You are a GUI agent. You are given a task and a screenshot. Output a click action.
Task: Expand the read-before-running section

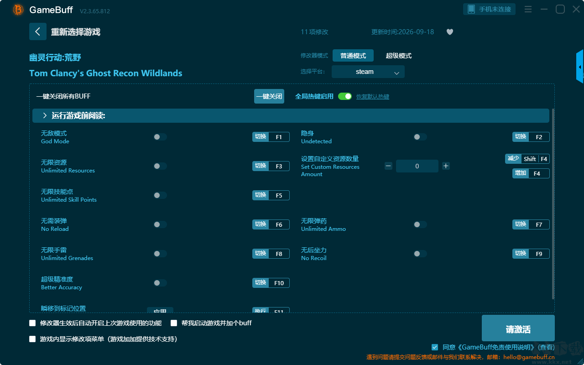[291, 116]
